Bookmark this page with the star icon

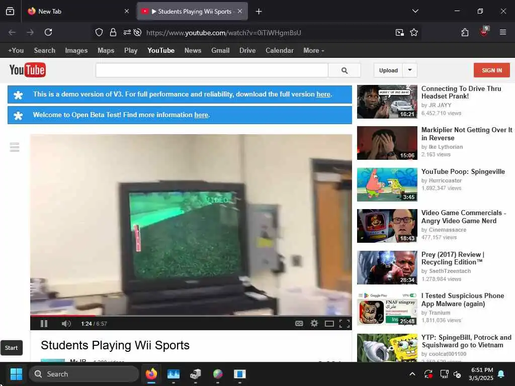coord(414,32)
